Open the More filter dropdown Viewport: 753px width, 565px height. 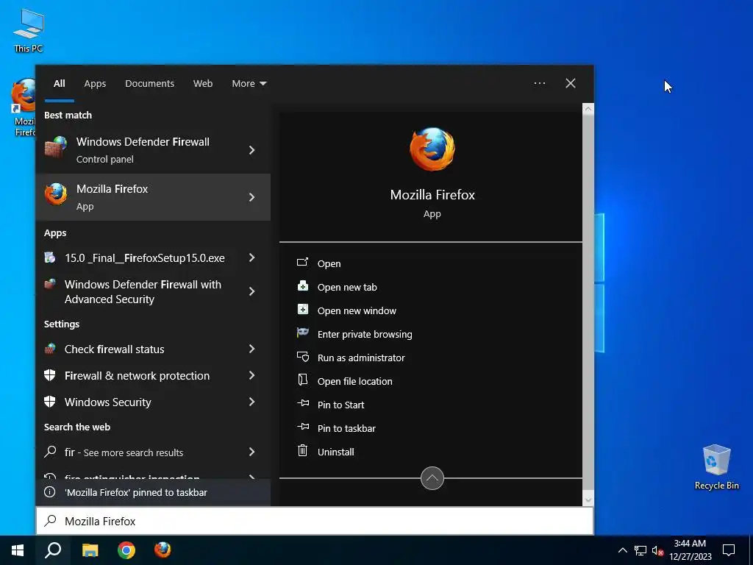pyautogui.click(x=249, y=83)
